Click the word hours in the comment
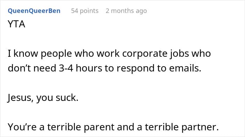The image size is (245, 137). coord(89,68)
